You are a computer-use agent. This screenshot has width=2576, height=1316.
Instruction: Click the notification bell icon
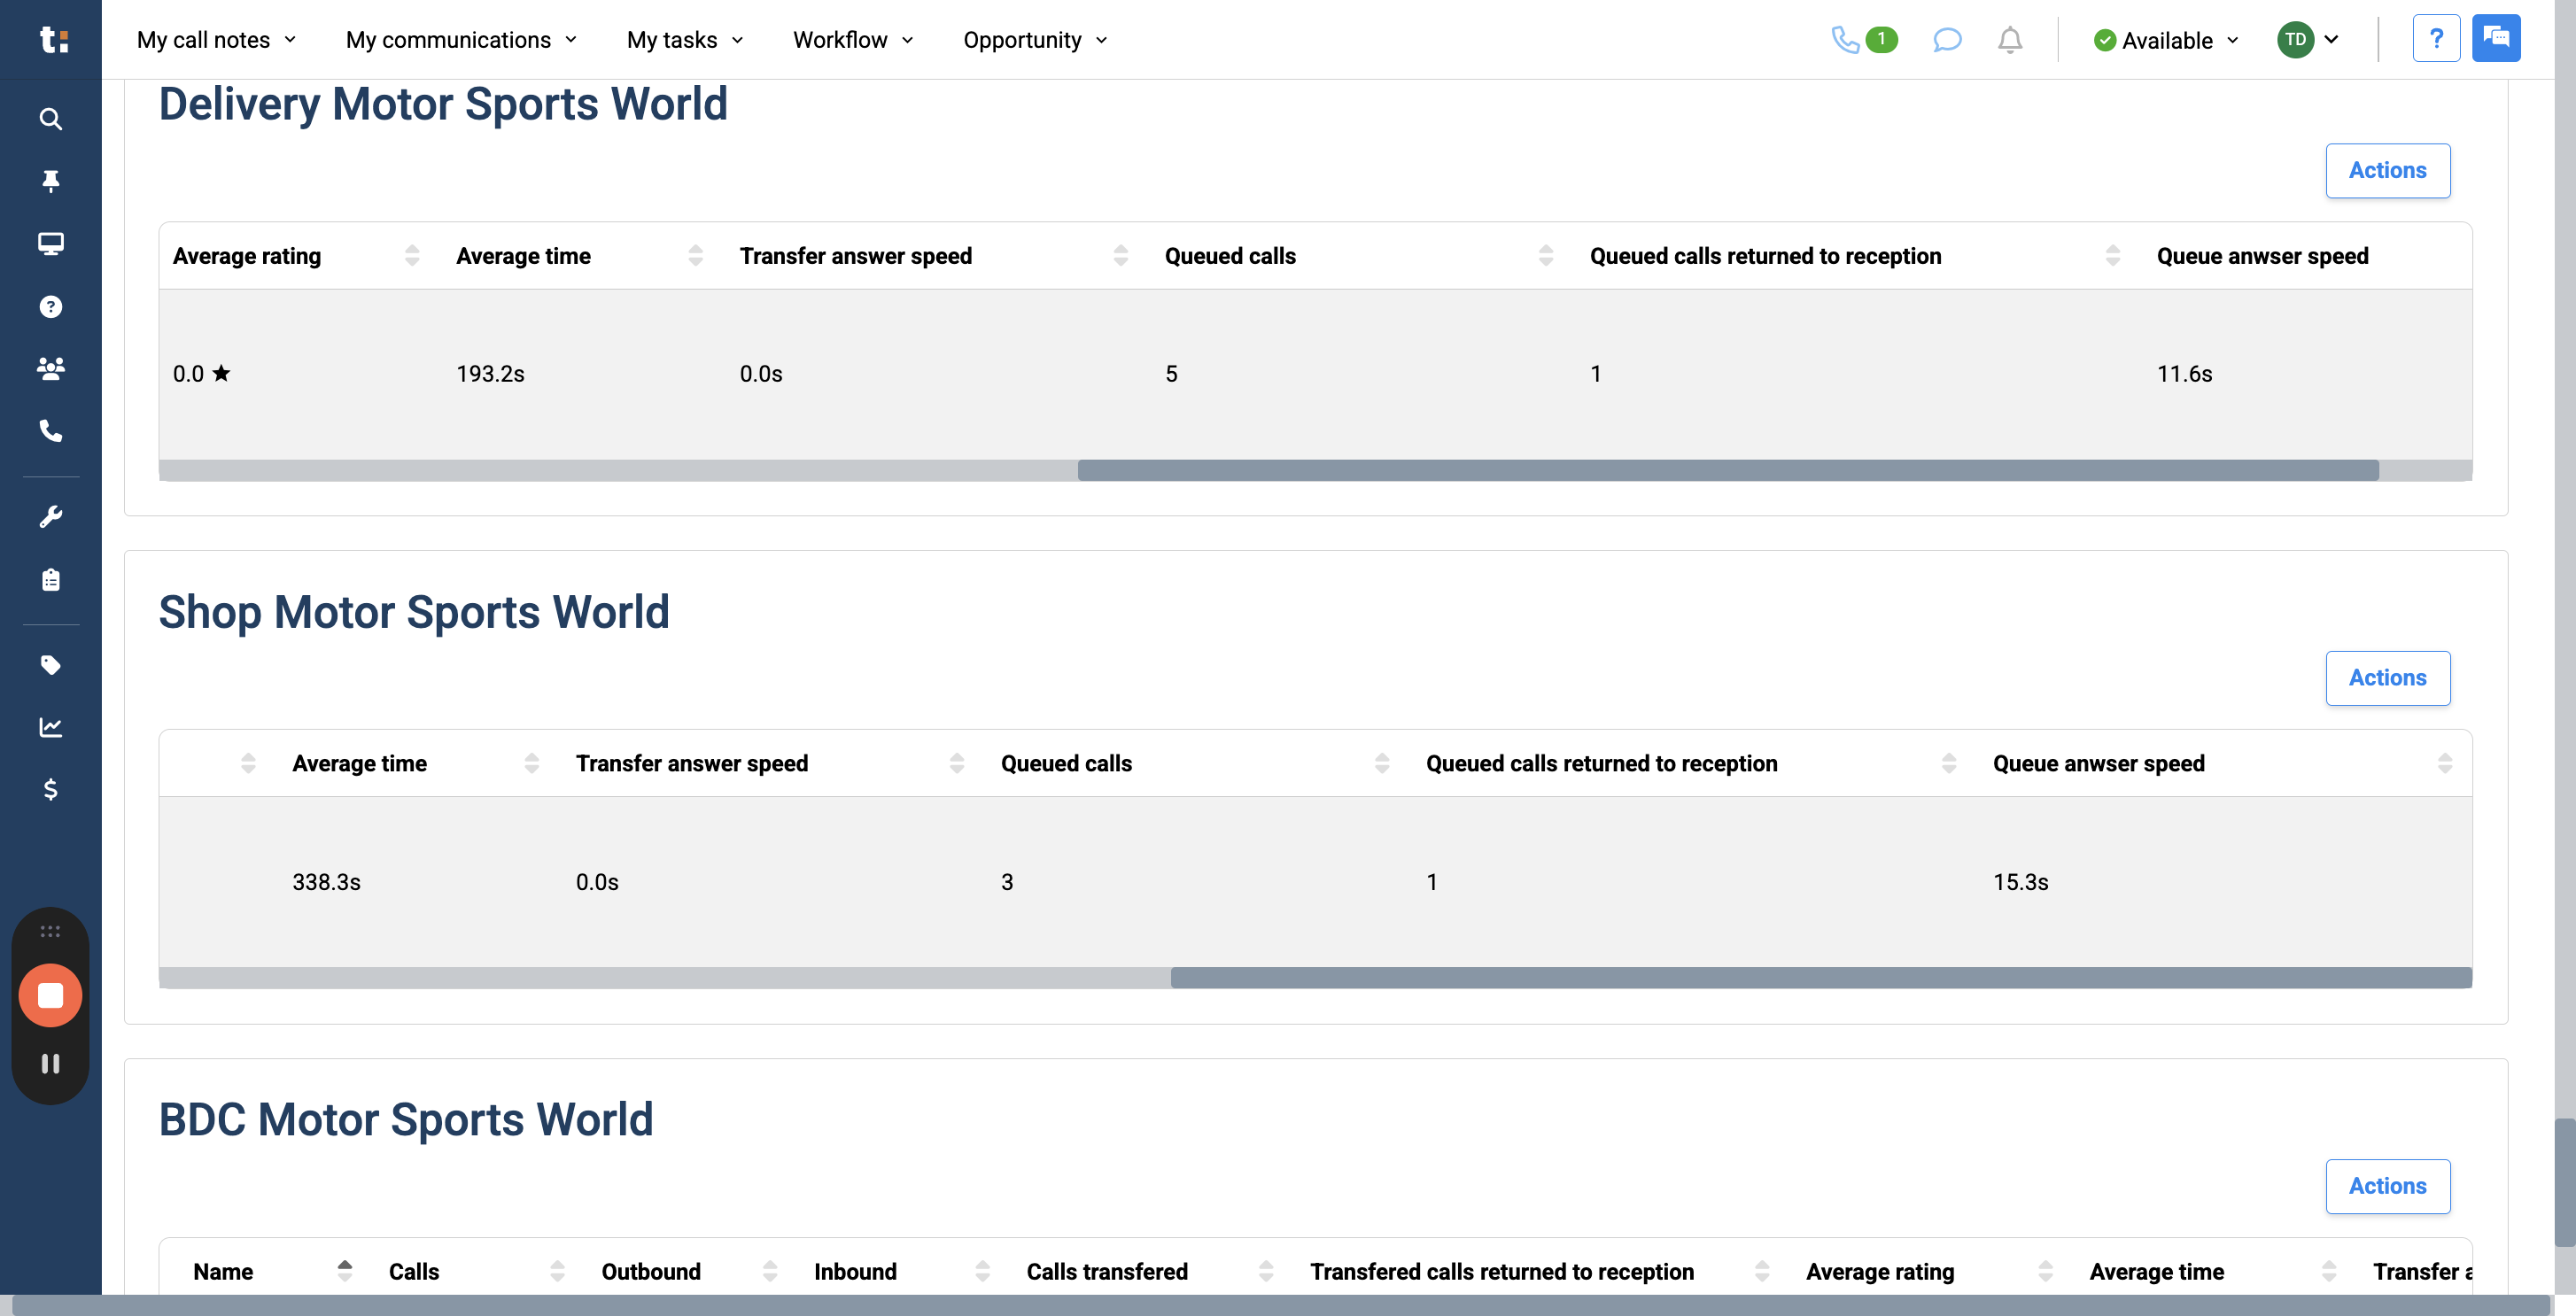pos(2010,40)
